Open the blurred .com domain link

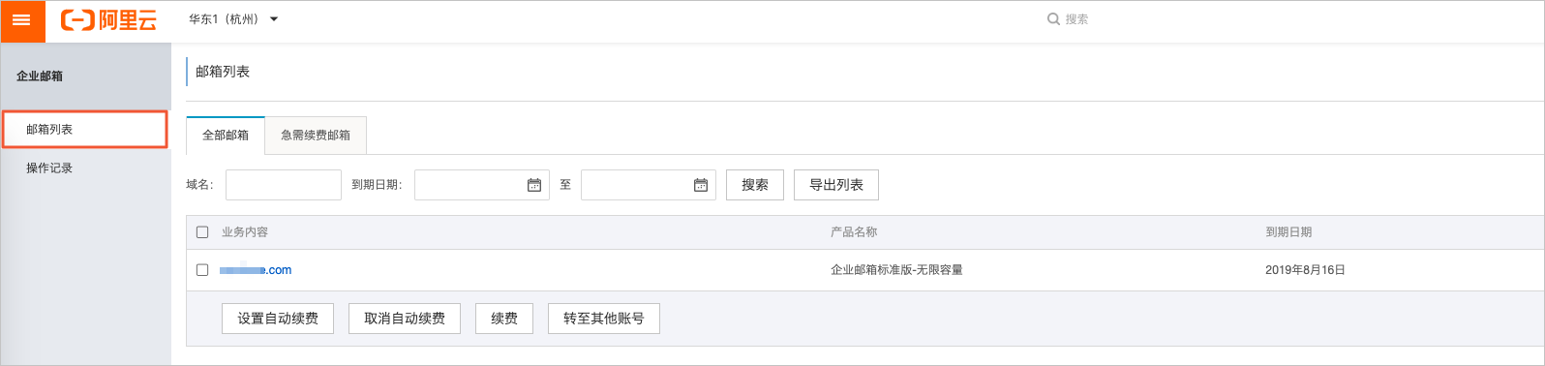(256, 270)
